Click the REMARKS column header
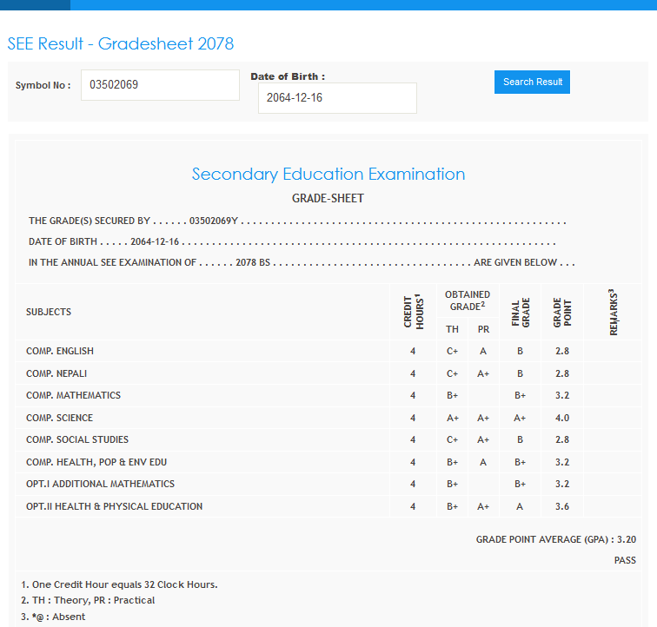 coord(612,312)
